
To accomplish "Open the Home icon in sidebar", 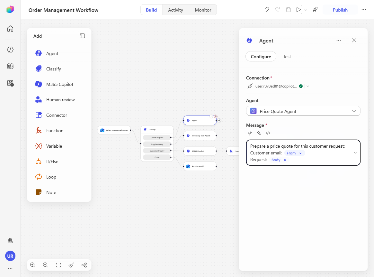I will click(x=10, y=29).
